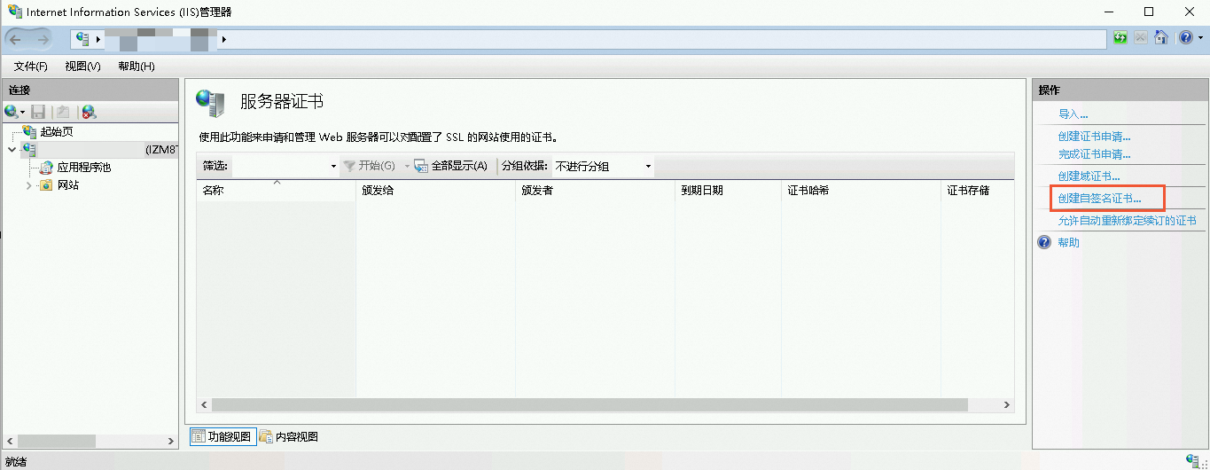Click the Up one level folder icon
Image resolution: width=1210 pixels, height=470 pixels.
point(63,112)
